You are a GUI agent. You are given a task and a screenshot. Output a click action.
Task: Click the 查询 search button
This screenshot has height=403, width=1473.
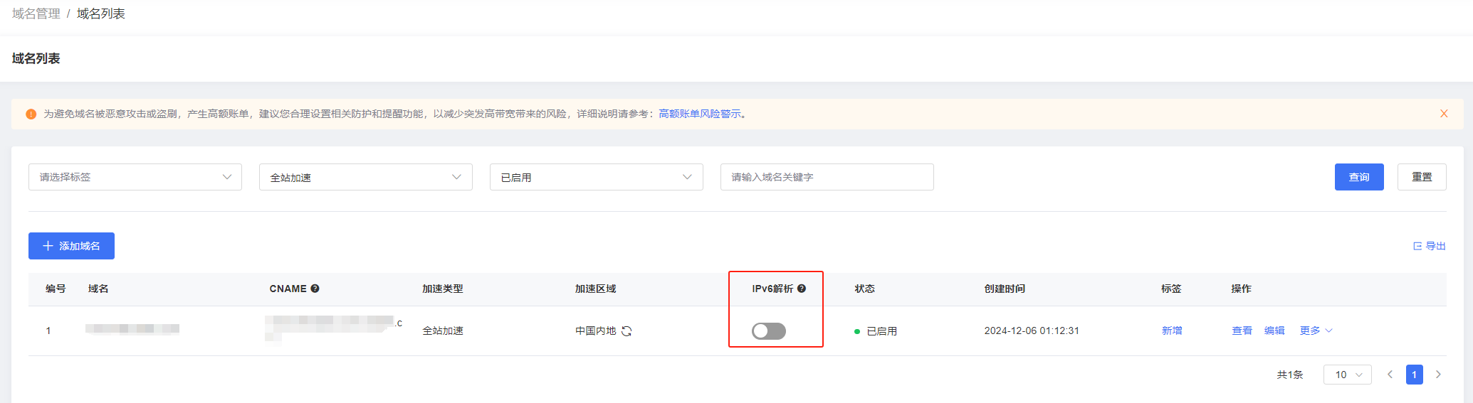(1359, 177)
